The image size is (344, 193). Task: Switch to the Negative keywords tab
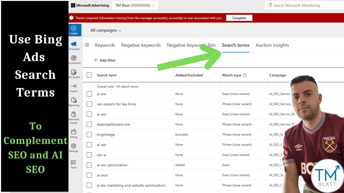(141, 45)
